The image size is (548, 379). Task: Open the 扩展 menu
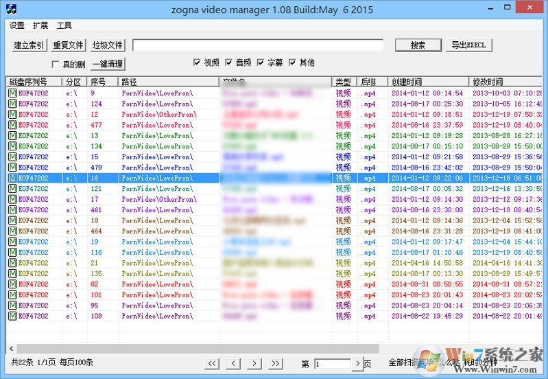[x=40, y=25]
